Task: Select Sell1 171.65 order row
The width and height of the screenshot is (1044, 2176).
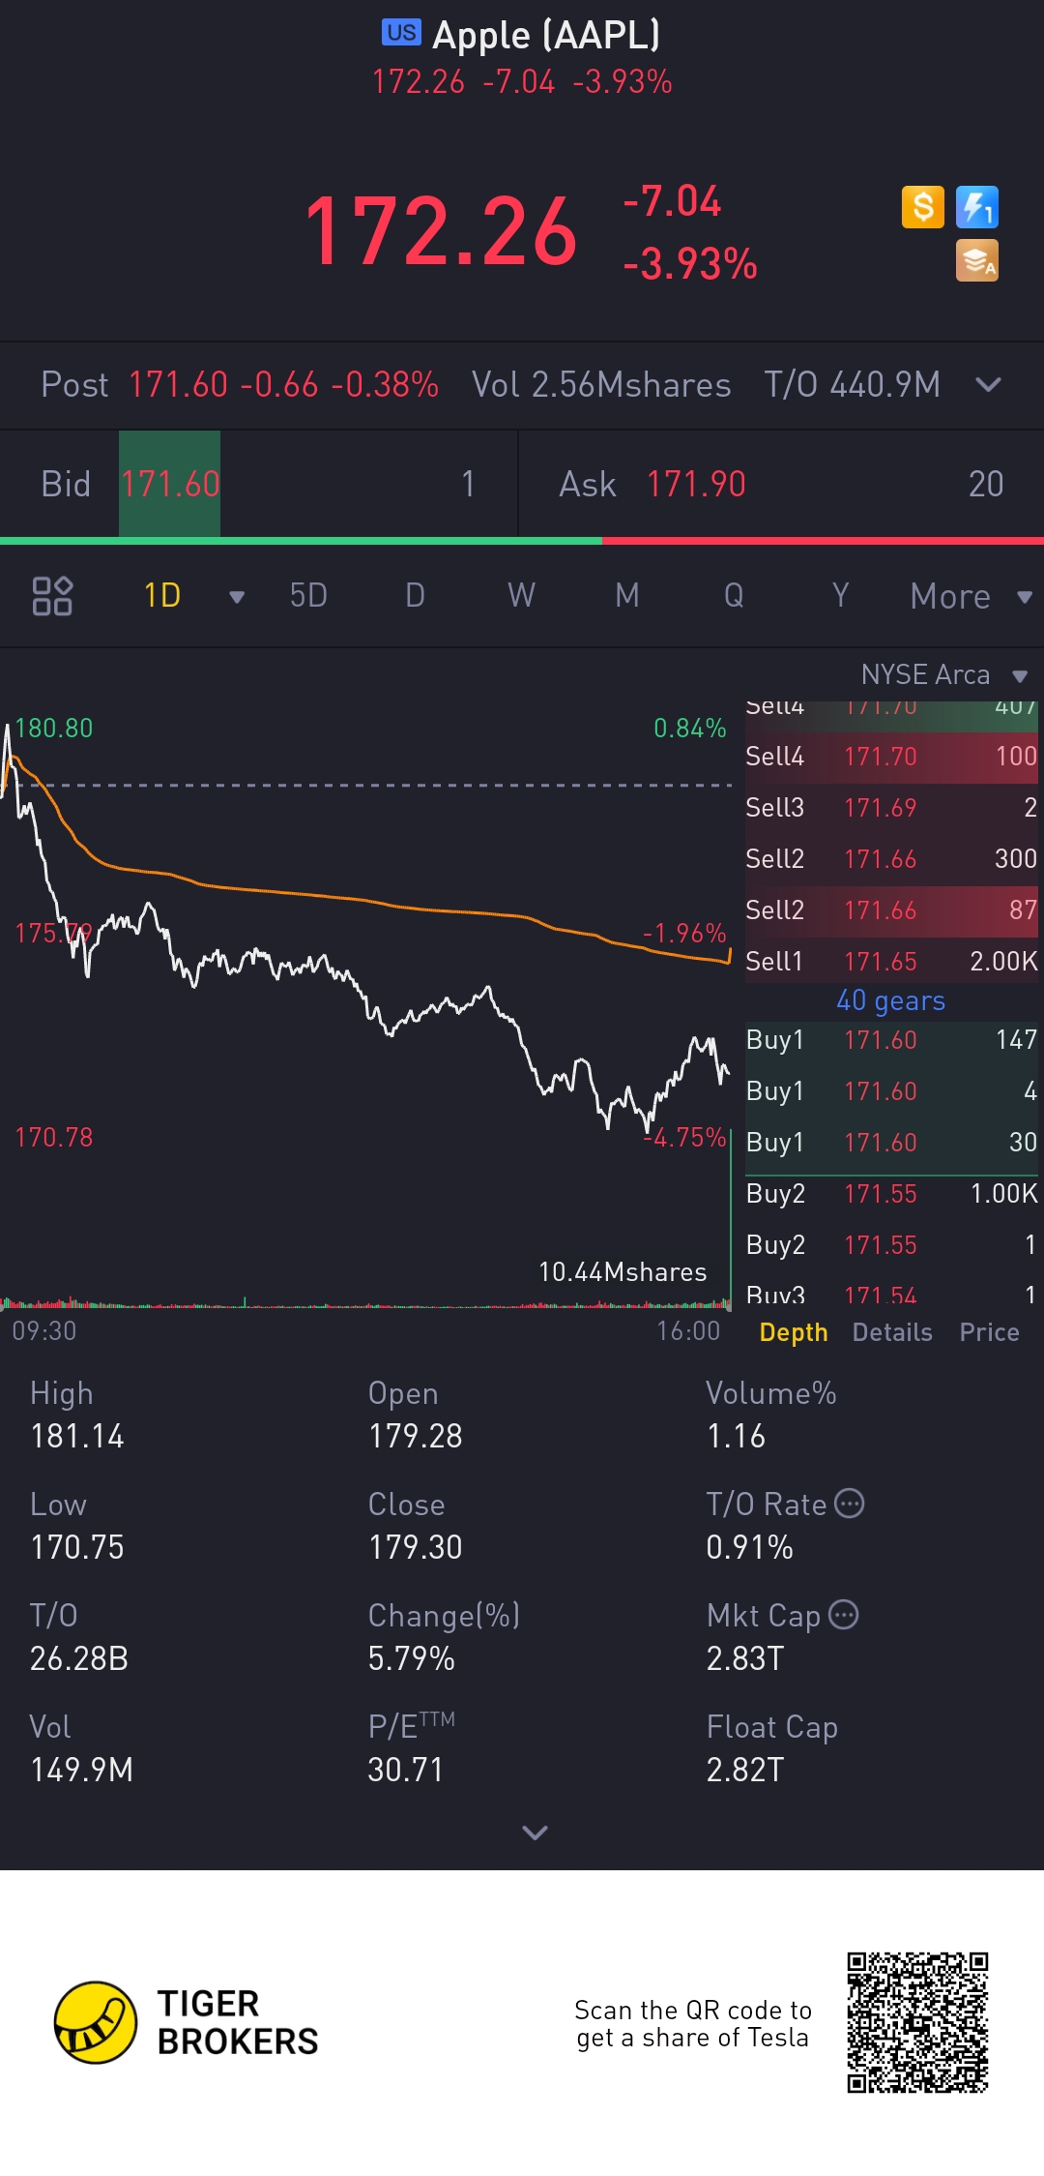Action: coord(891,962)
